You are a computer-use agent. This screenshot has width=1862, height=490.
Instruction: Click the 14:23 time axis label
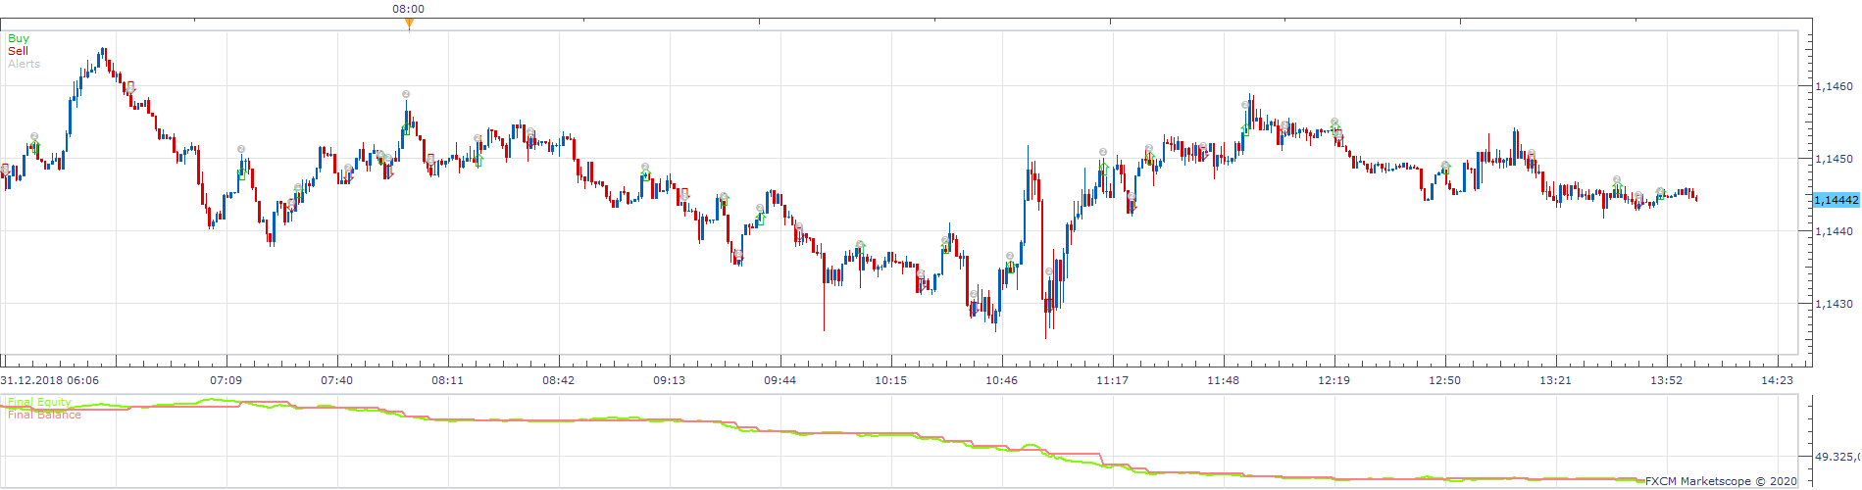pyautogui.click(x=1777, y=380)
